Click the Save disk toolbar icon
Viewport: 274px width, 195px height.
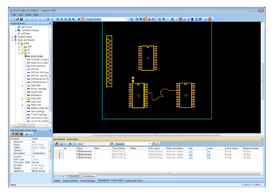[x=22, y=19]
